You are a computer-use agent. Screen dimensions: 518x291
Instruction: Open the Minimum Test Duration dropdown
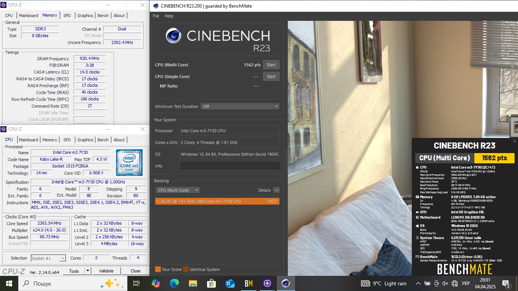coord(240,106)
